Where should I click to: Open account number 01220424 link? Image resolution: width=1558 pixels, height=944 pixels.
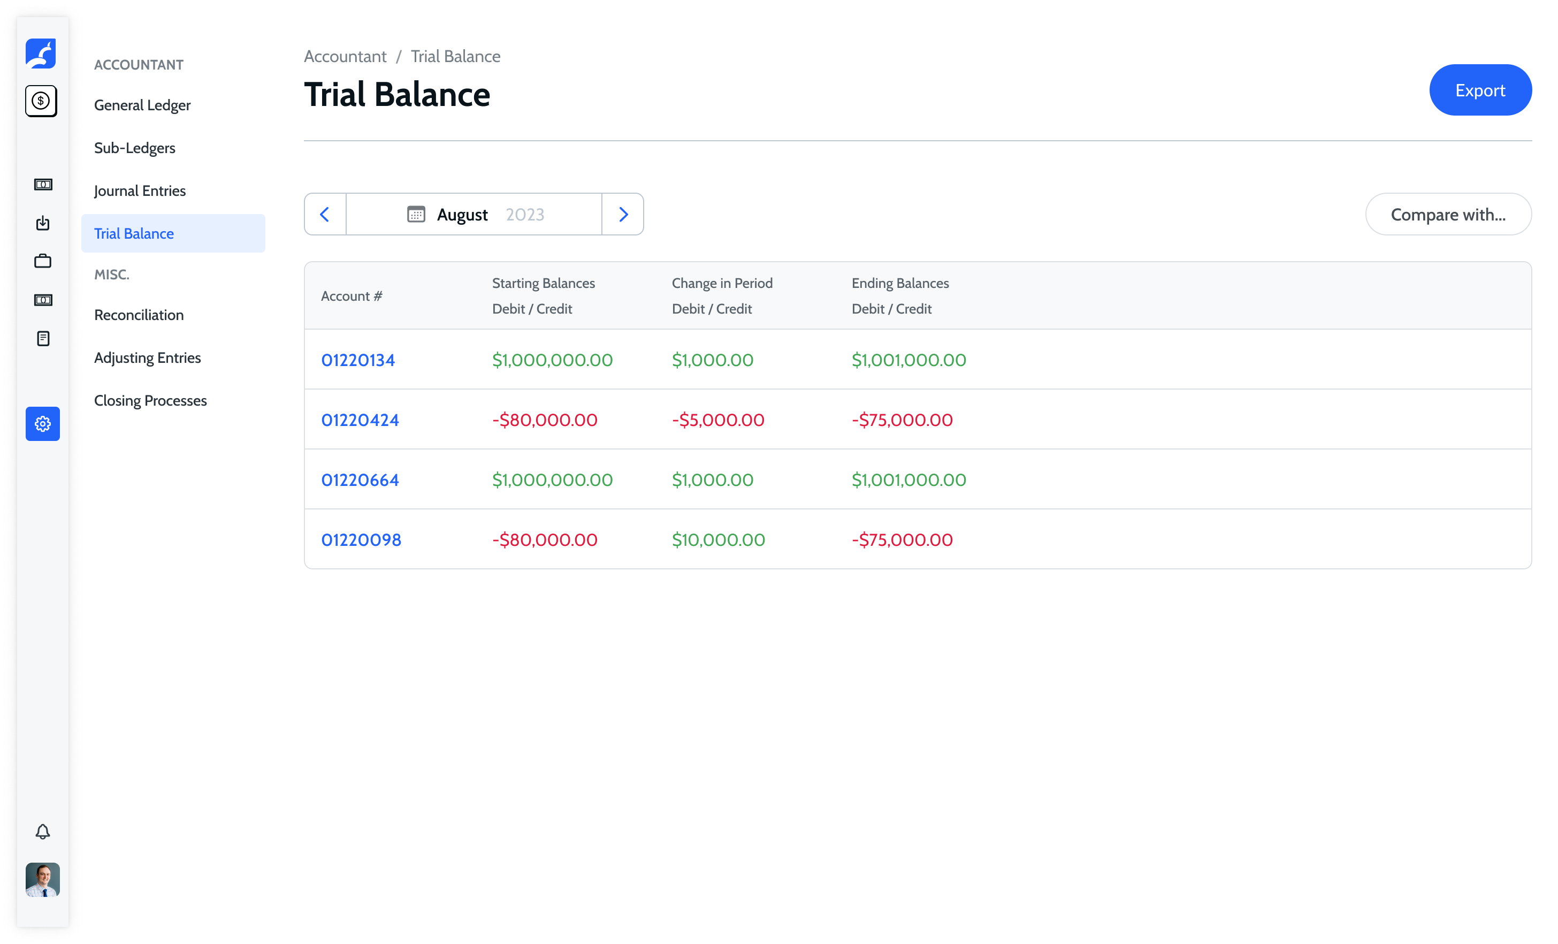coord(360,420)
